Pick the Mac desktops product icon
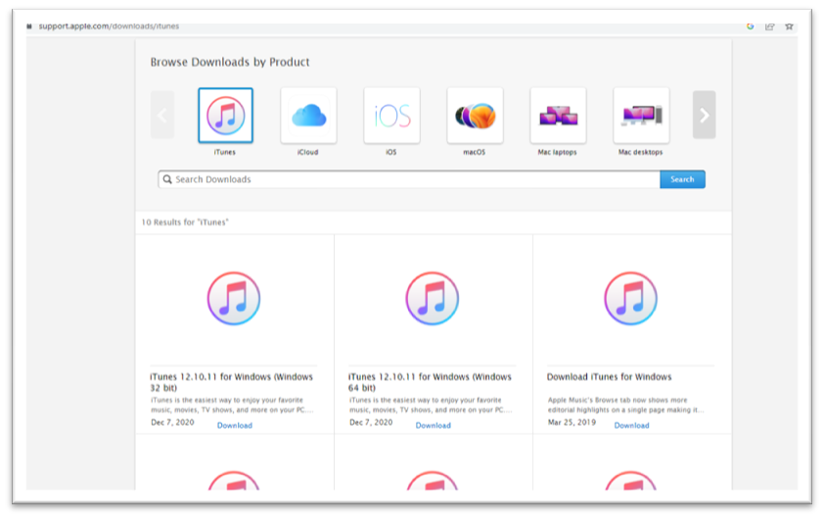This screenshot has width=824, height=519. (x=641, y=116)
